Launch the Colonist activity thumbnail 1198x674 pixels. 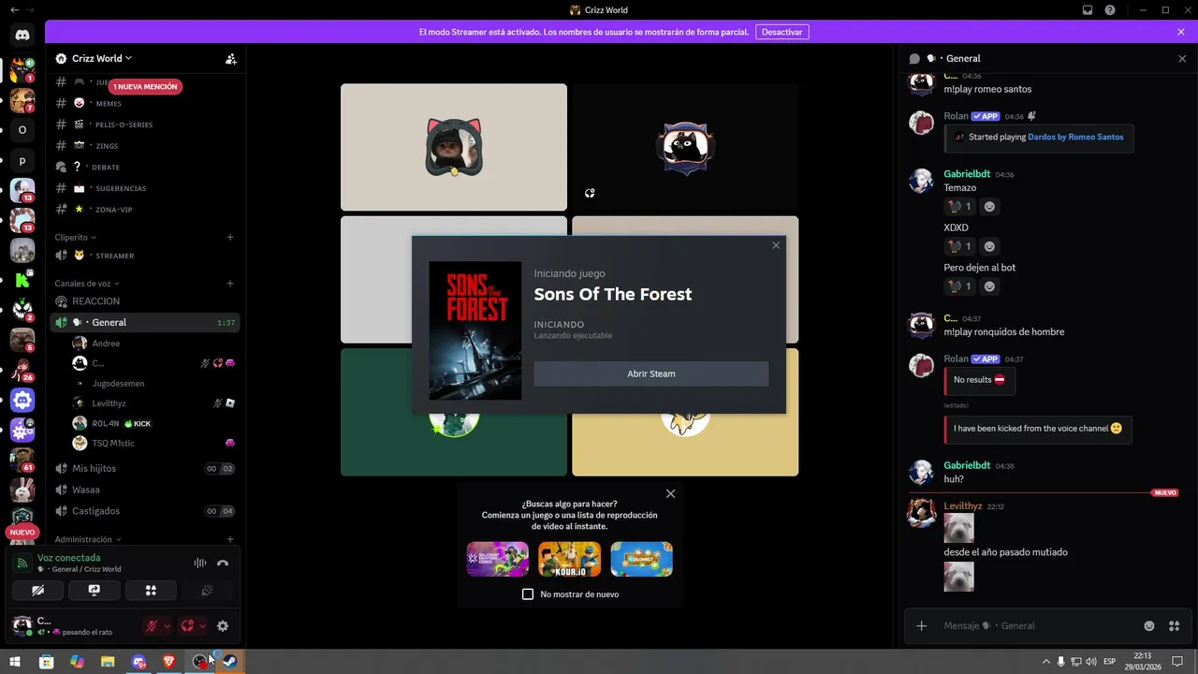[641, 559]
